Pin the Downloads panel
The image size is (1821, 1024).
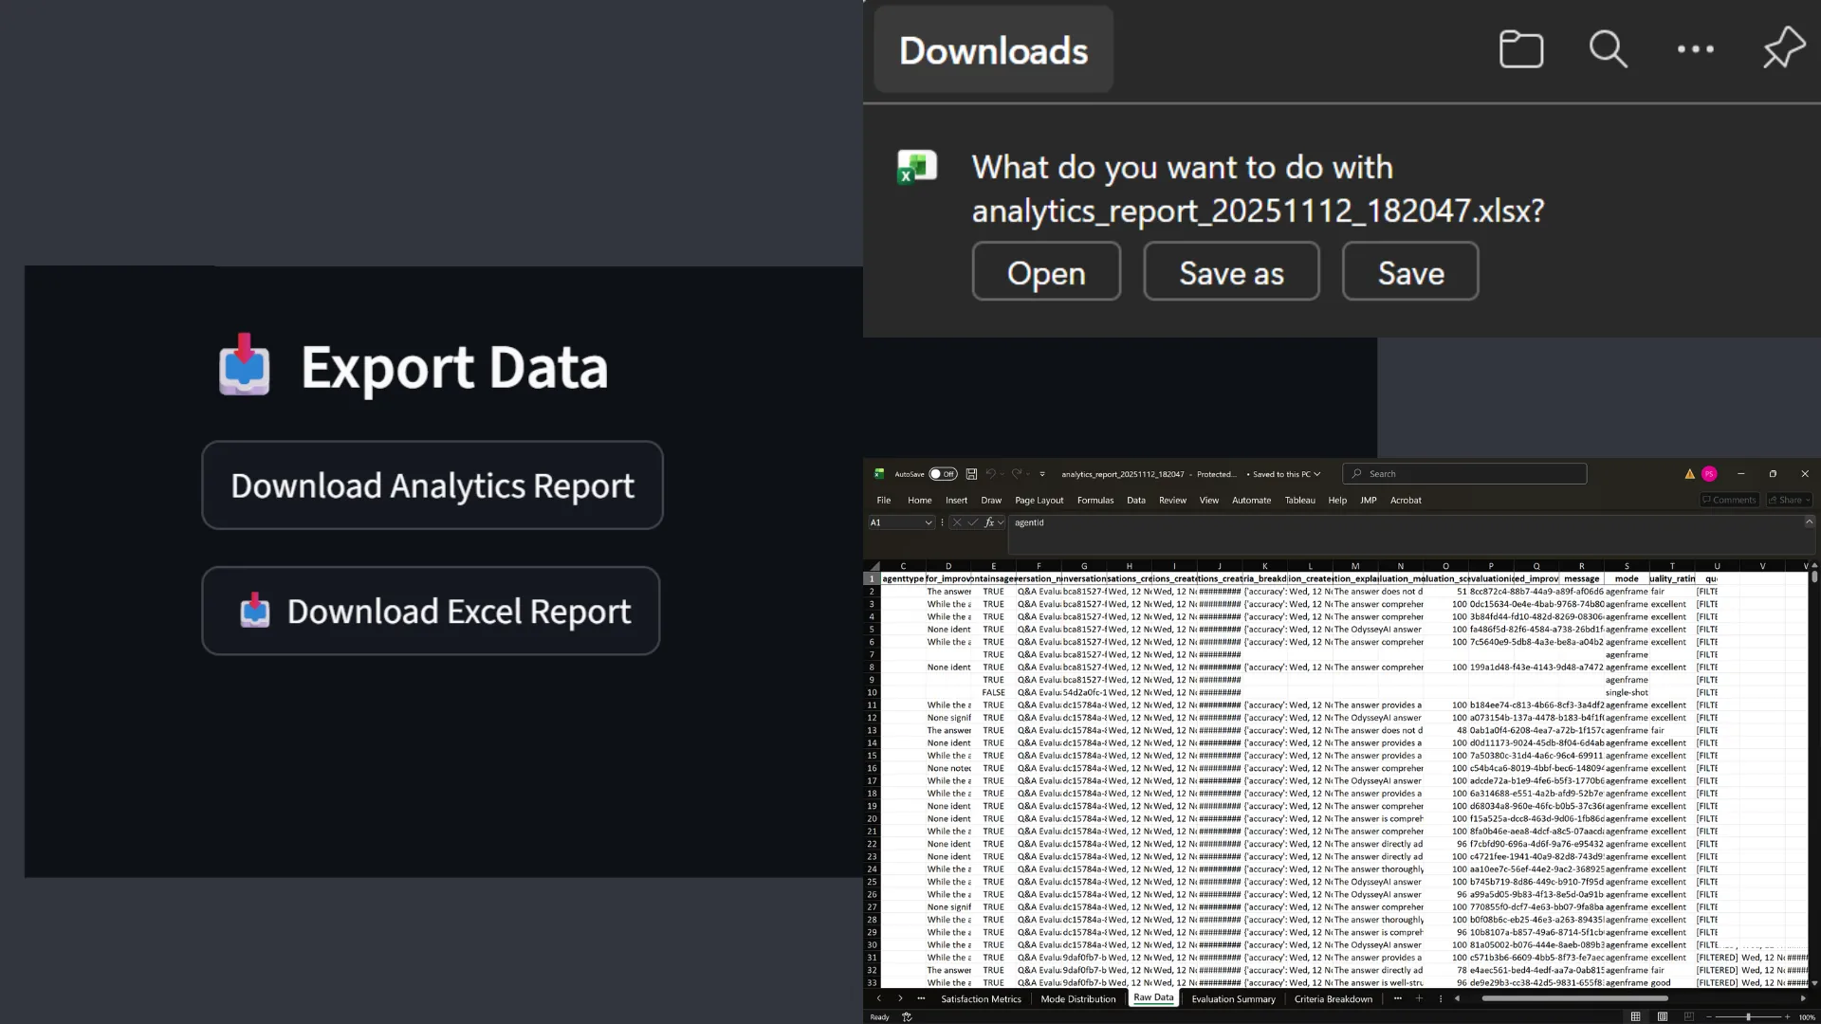click(x=1783, y=47)
